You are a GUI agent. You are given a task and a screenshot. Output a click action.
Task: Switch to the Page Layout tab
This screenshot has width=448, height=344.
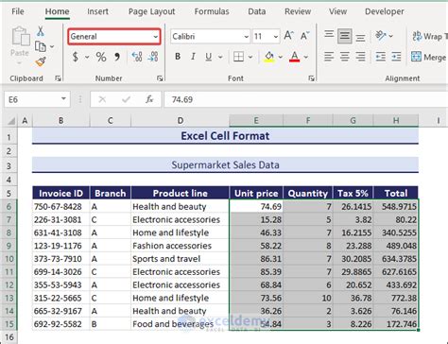(151, 11)
